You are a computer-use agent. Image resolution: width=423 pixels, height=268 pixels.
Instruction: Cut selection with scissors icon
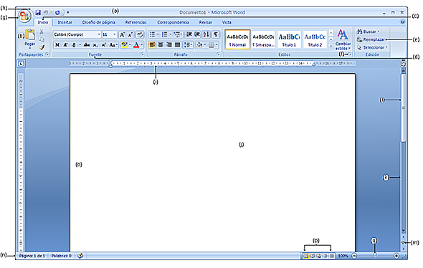pos(42,32)
